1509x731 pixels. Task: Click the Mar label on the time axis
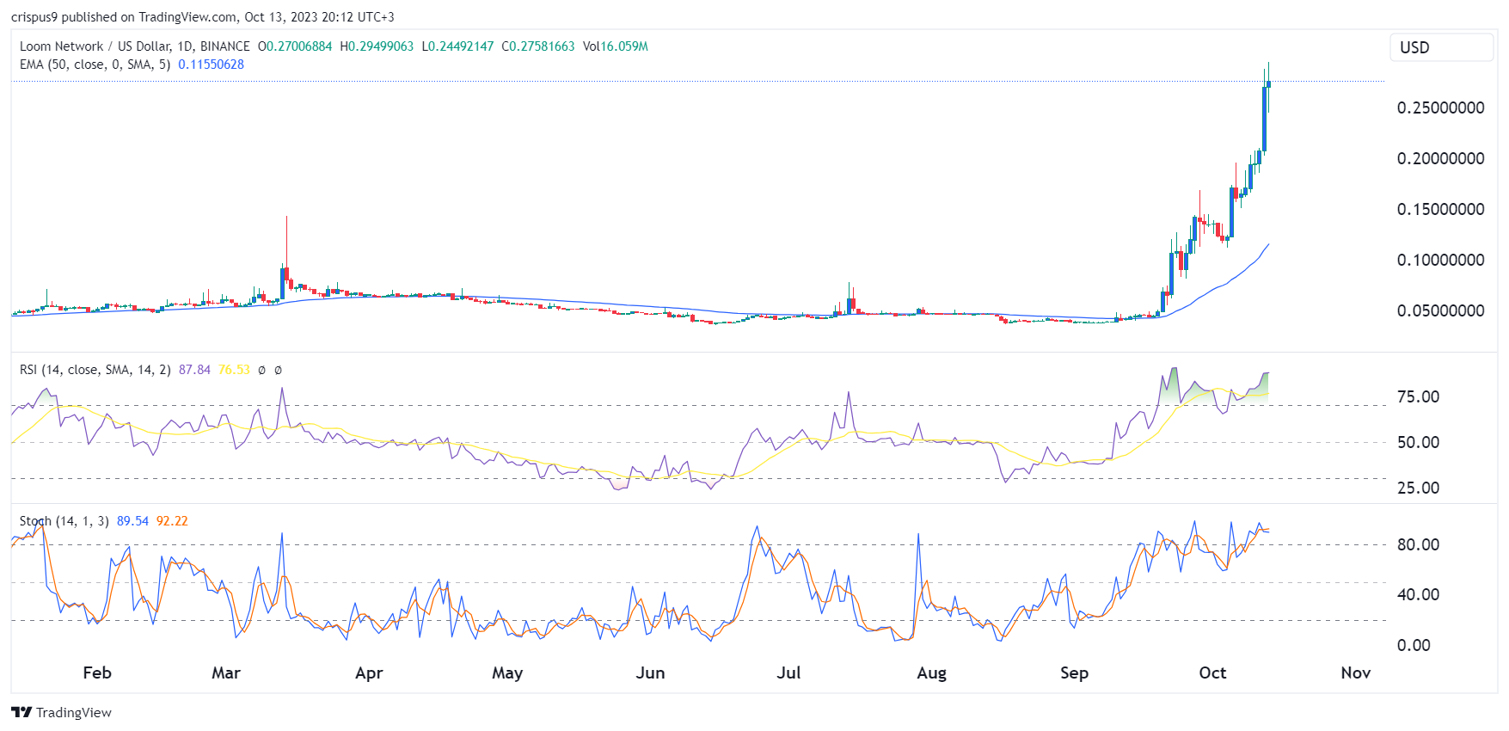pyautogui.click(x=226, y=673)
